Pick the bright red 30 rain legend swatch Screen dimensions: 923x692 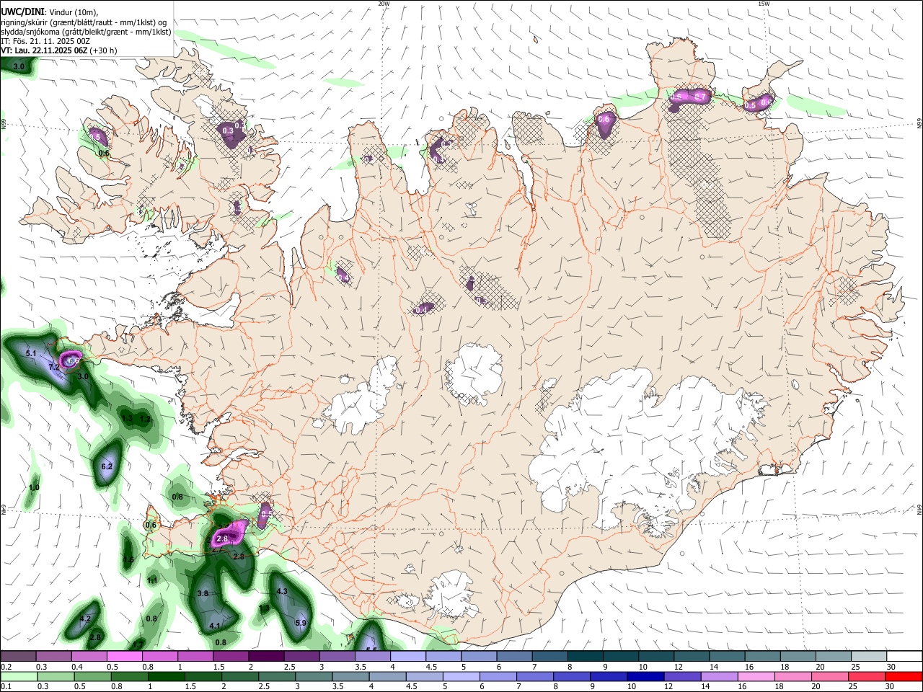click(x=904, y=676)
